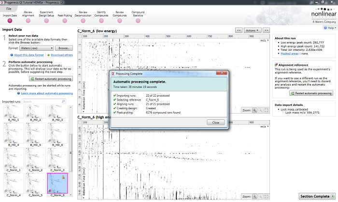Open Download others link
The image size is (338, 202).
[62, 55]
